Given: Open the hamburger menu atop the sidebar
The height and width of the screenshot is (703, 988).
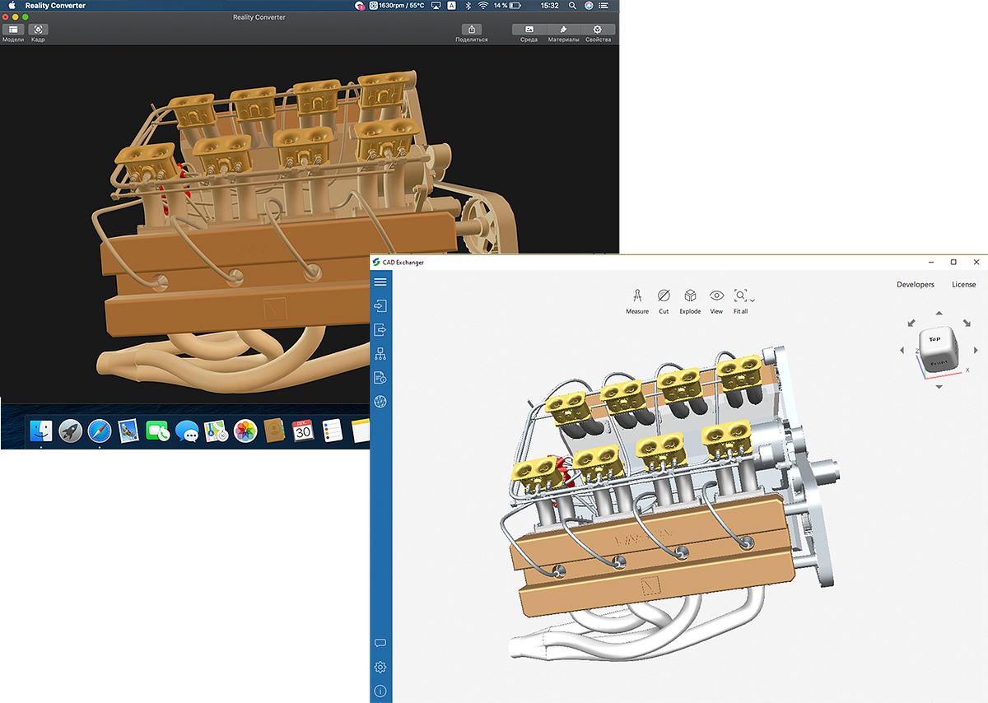Looking at the screenshot, I should [380, 282].
